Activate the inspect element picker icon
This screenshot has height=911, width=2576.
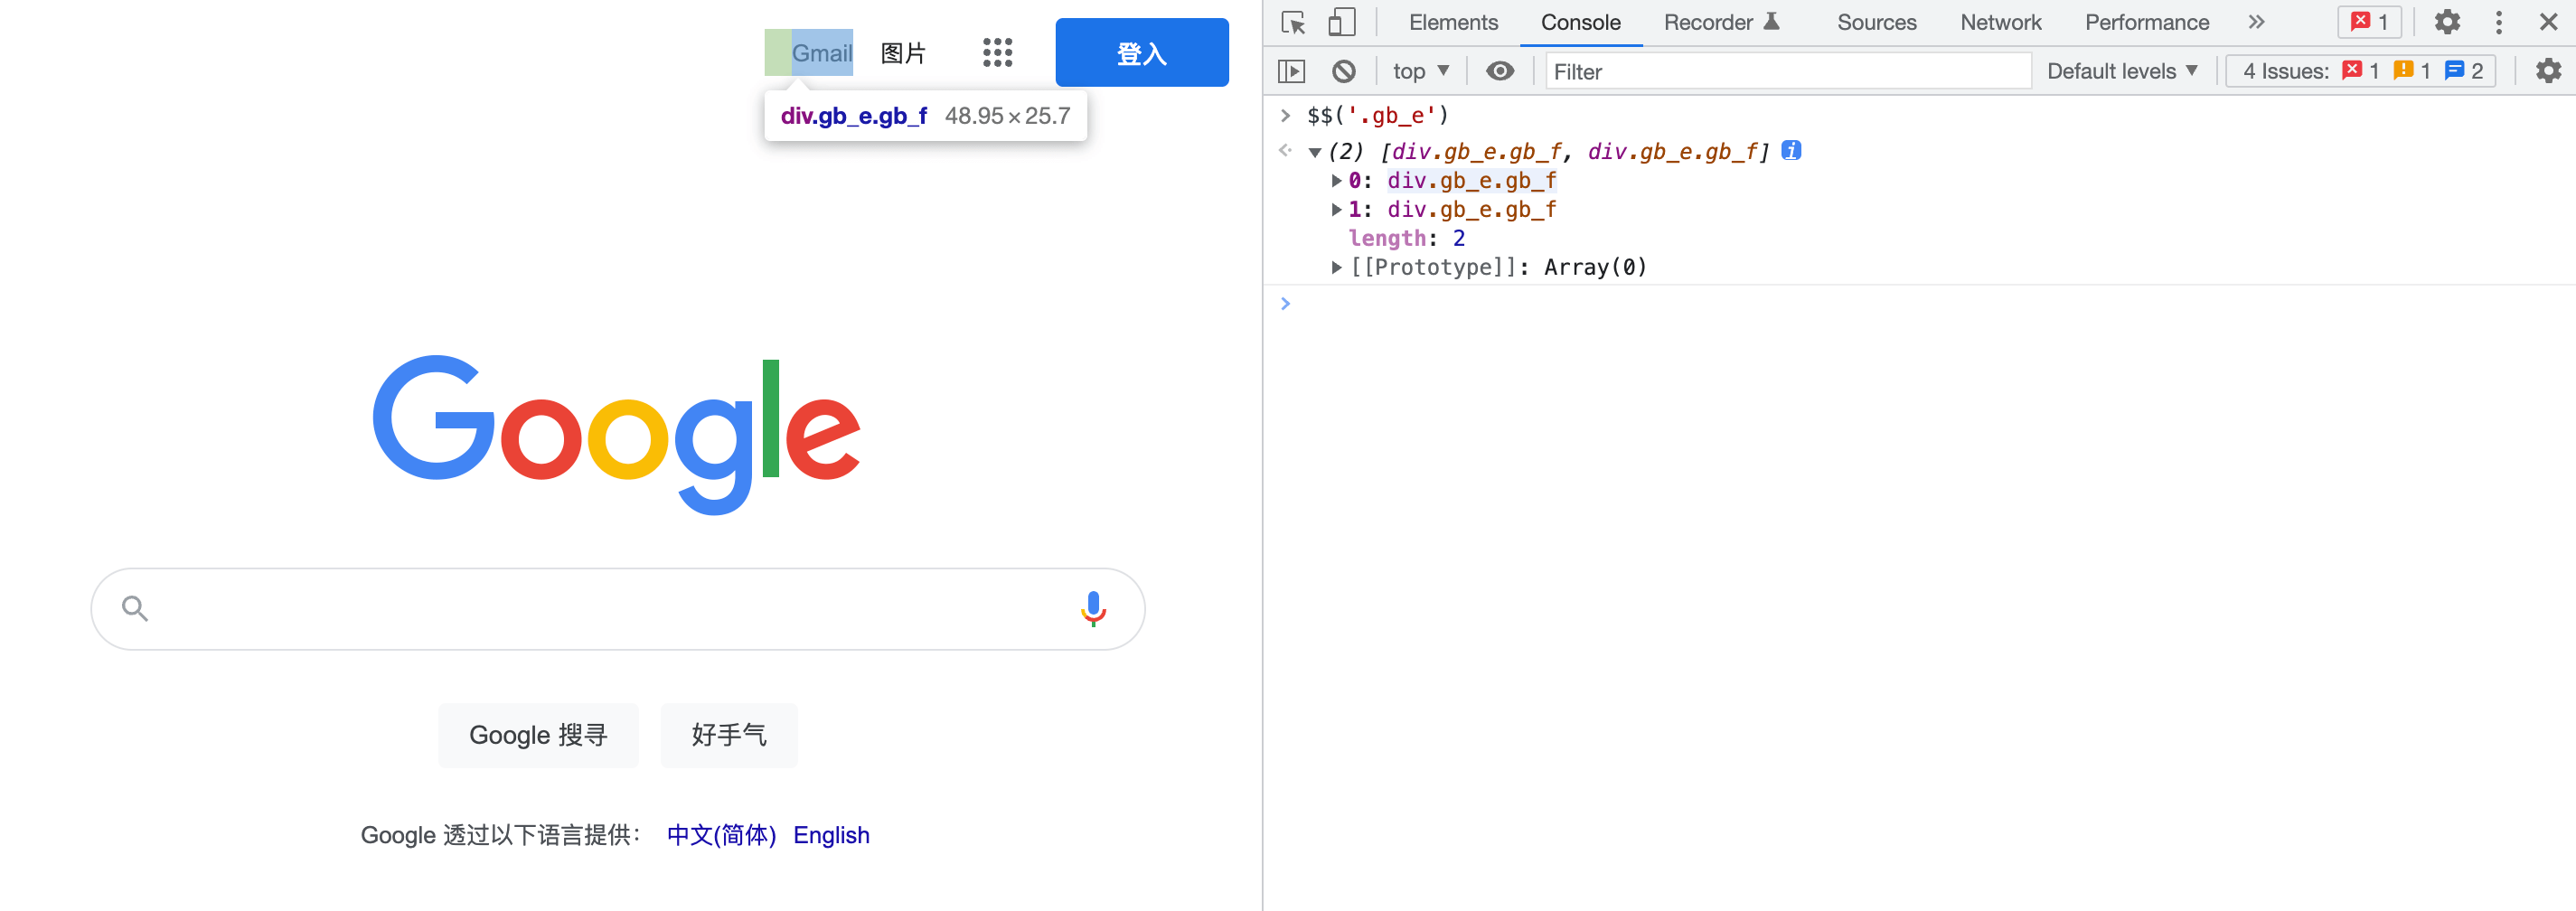1293,22
